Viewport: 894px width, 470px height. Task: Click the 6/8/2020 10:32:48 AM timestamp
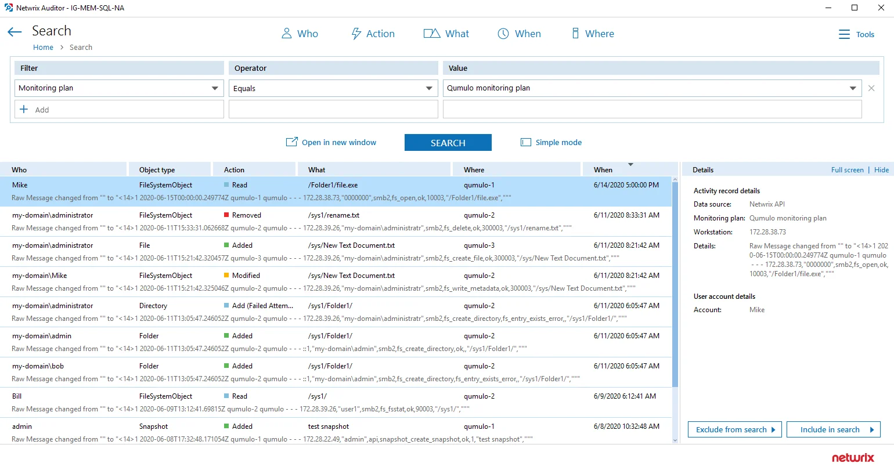pos(626,426)
